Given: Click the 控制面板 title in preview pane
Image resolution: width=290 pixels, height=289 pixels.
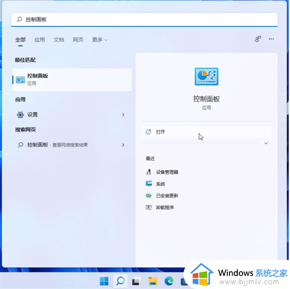Looking at the screenshot, I should (x=206, y=99).
